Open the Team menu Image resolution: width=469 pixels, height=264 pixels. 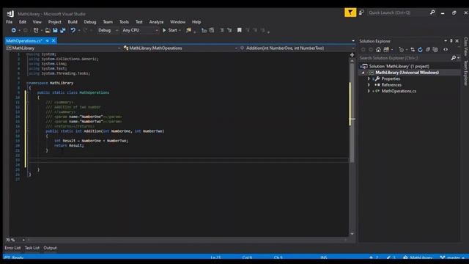pyautogui.click(x=108, y=22)
